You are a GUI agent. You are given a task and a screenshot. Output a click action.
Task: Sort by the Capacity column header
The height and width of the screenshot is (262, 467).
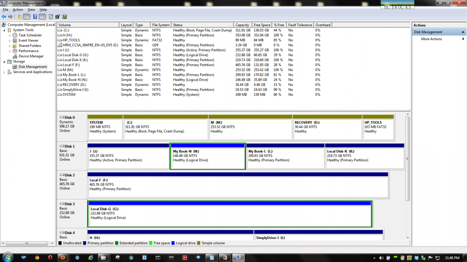point(243,25)
